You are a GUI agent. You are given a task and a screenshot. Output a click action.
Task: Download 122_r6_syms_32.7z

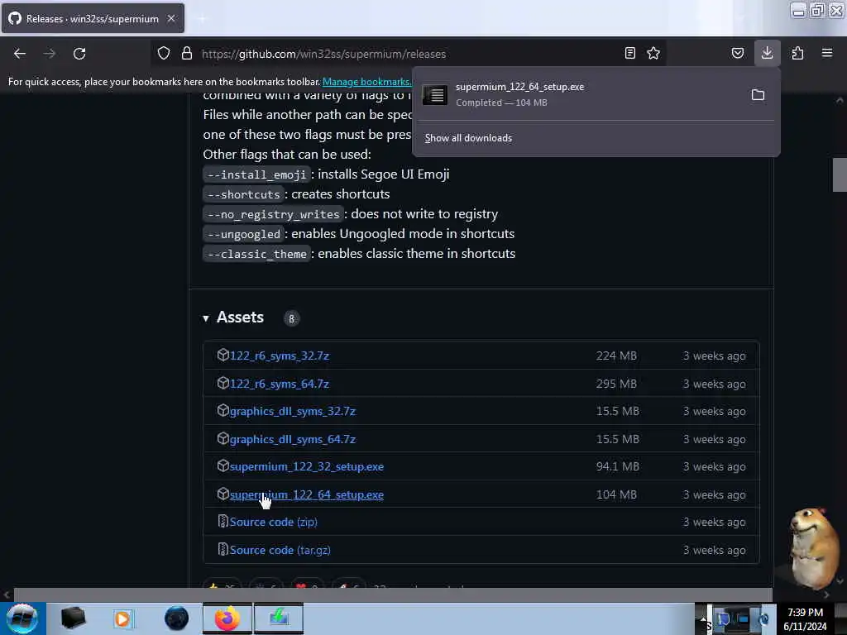click(280, 356)
